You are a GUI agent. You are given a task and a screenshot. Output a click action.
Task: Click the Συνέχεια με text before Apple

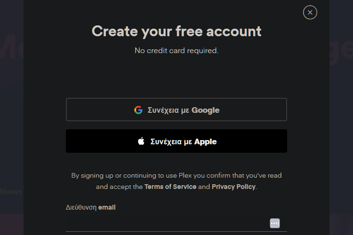(x=171, y=141)
